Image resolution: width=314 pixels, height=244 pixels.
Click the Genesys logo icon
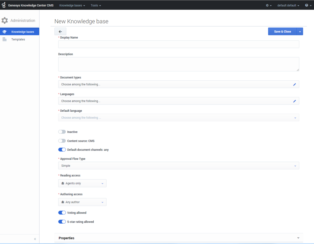[4, 5]
